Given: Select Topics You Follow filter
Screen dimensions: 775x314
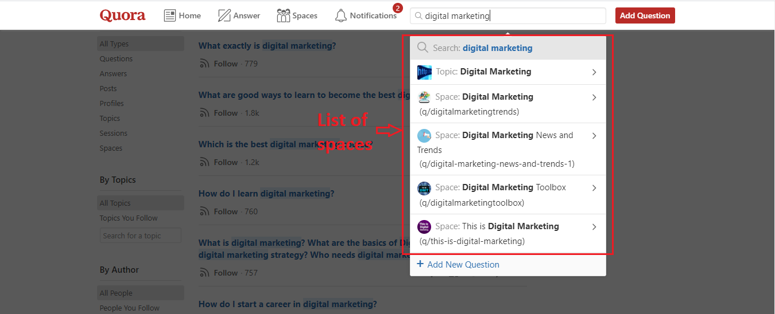Looking at the screenshot, I should coord(129,218).
